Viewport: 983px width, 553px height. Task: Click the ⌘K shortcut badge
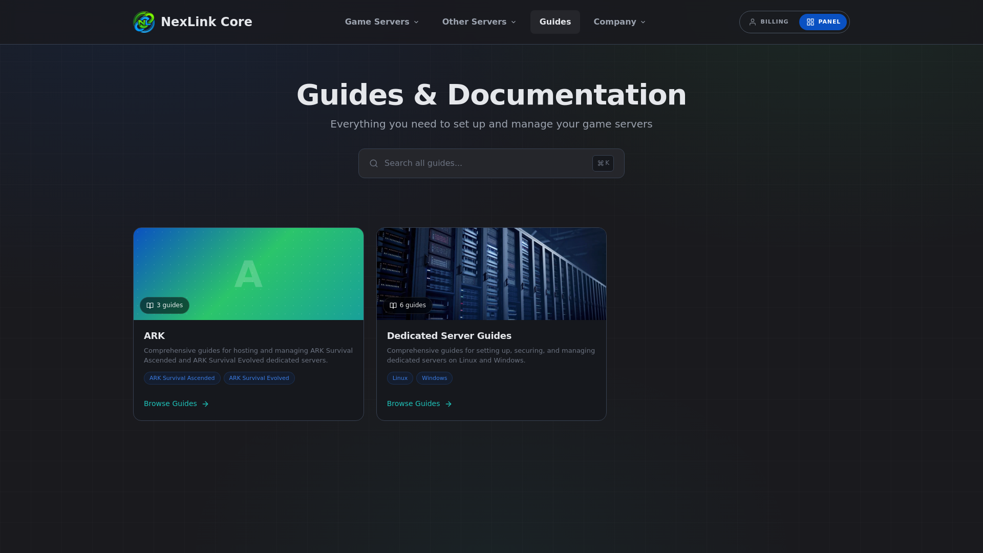pyautogui.click(x=603, y=163)
